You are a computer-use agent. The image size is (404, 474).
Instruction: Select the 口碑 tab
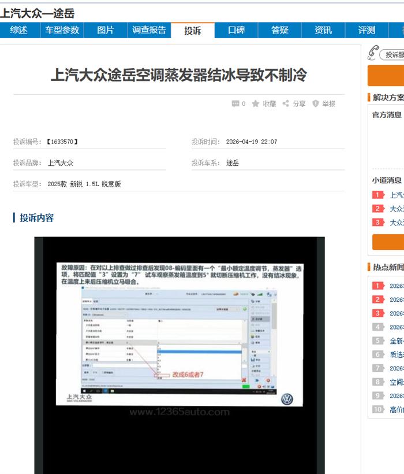[x=236, y=30]
